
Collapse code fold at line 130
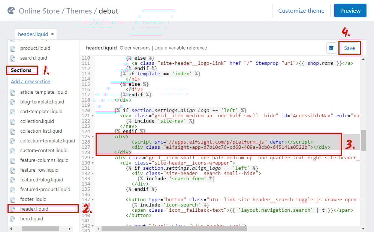(93, 163)
